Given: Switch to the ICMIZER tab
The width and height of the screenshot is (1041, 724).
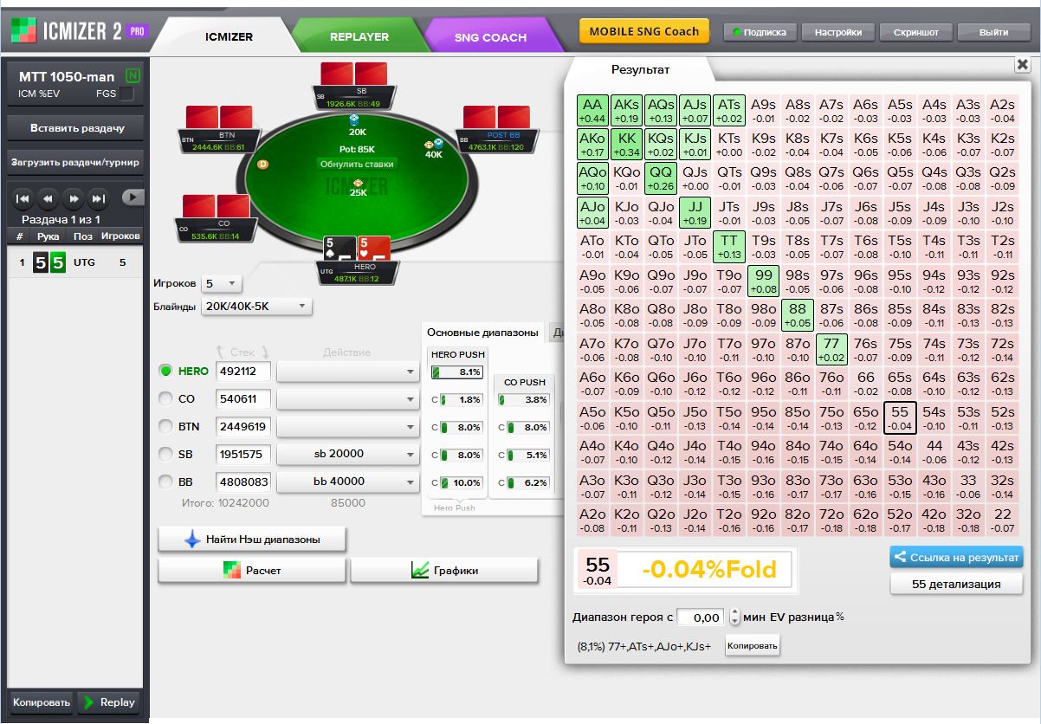Looking at the screenshot, I should tap(229, 37).
